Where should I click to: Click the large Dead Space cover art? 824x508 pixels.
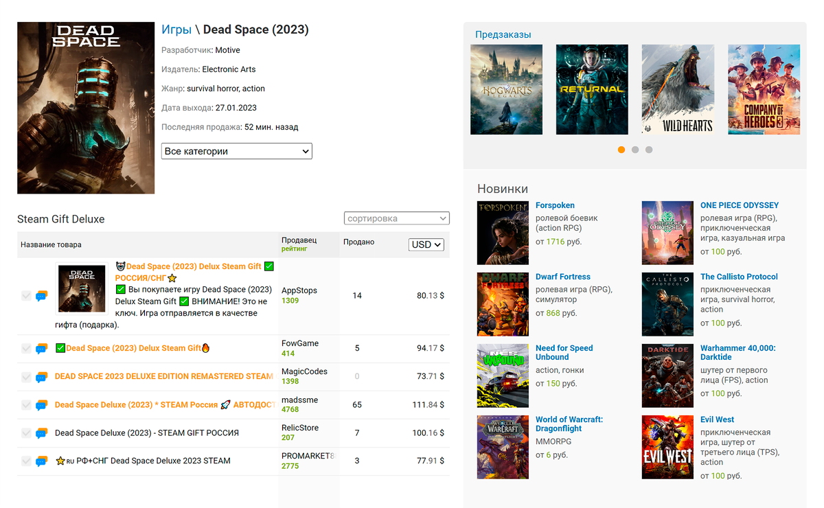pos(86,108)
